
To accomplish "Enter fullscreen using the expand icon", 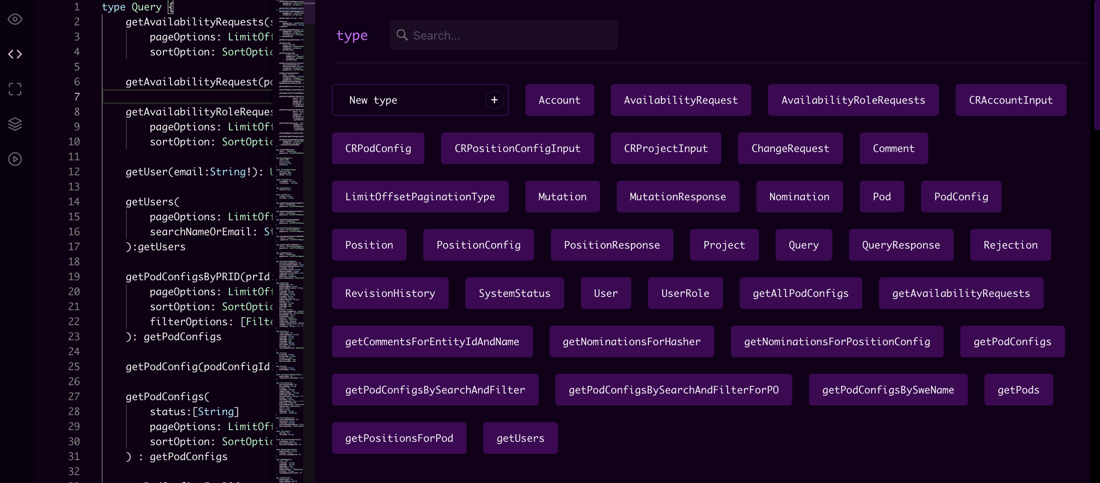I will [15, 89].
